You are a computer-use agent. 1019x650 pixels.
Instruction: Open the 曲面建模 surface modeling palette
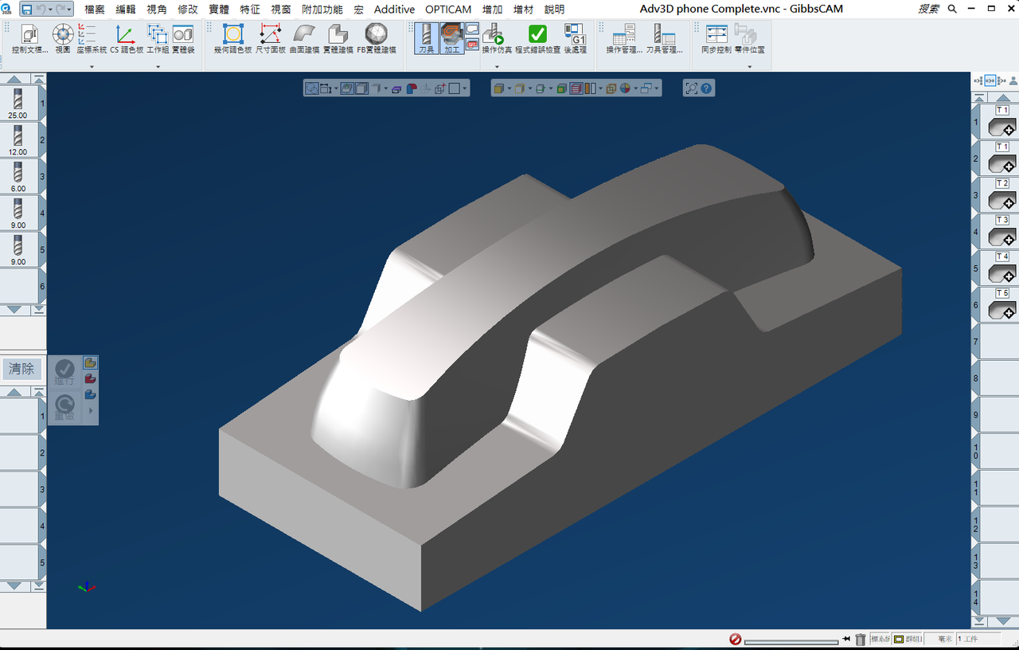[305, 38]
